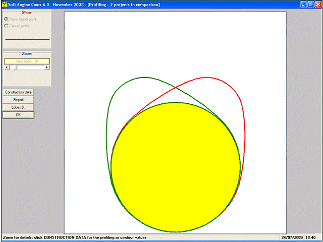The image size is (323, 242).
Task: Click the Soft-Engine Cams title bar icon
Action: pos(5,5)
